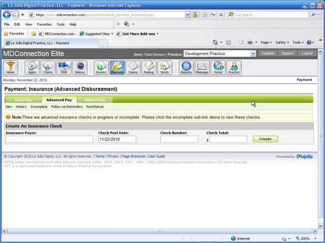
Task: Click the security lock icon in address bar
Action: click(195, 15)
